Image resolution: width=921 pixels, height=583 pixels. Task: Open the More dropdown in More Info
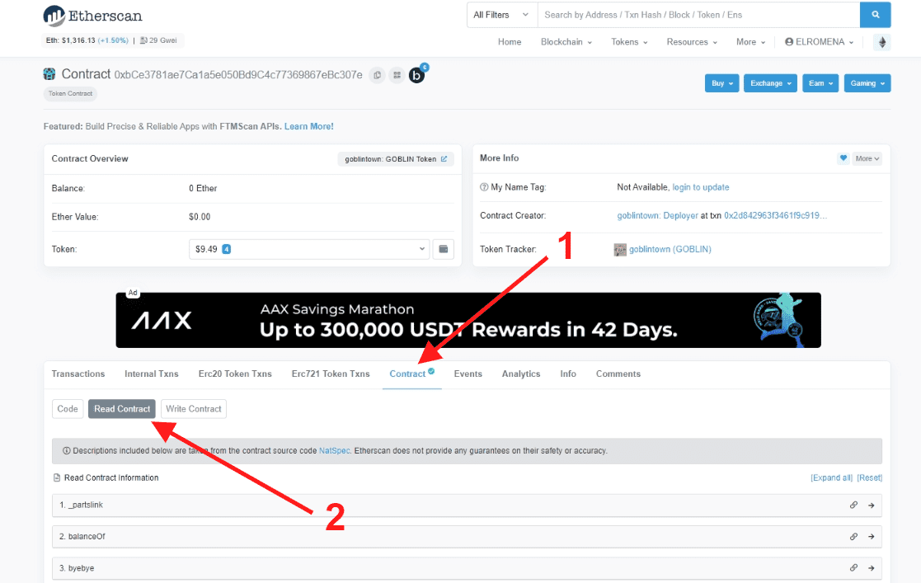coord(867,158)
